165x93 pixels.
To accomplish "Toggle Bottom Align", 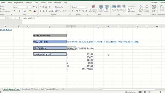I will (46, 7).
